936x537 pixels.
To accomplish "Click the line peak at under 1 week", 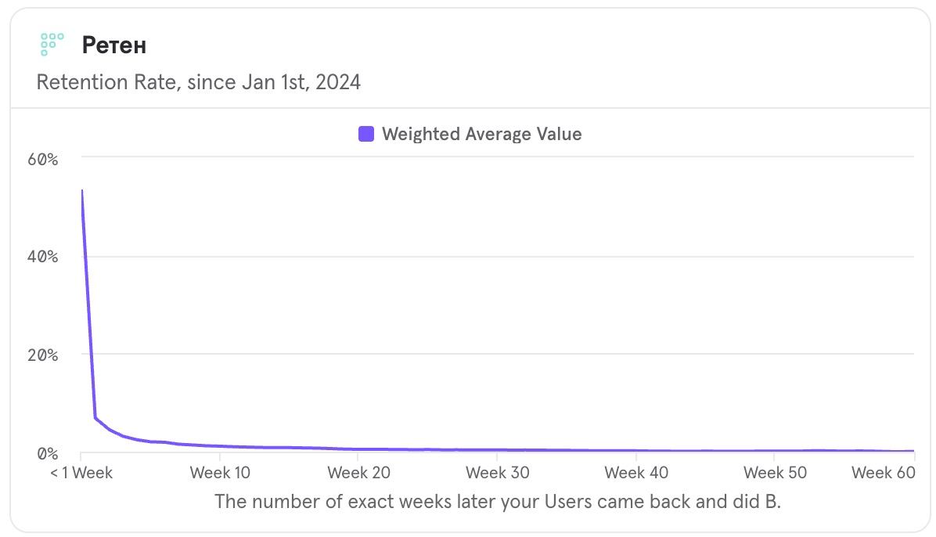I will 81,190.
